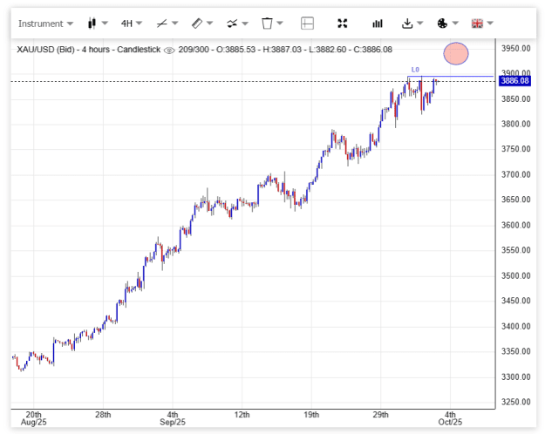Select the candlestick chart type icon
Viewport: 545px width, 434px height.
92,24
